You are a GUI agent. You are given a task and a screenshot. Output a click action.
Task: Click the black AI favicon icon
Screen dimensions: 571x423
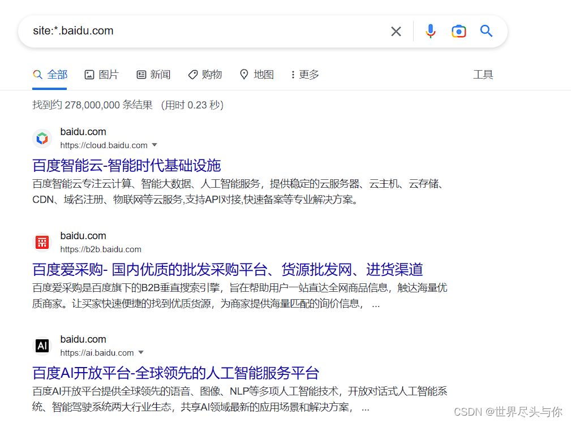pos(42,346)
